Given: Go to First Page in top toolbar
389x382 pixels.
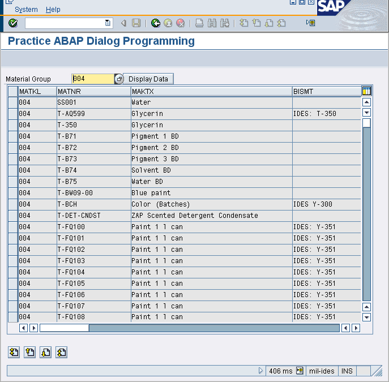Looking at the screenshot, I should 244,23.
